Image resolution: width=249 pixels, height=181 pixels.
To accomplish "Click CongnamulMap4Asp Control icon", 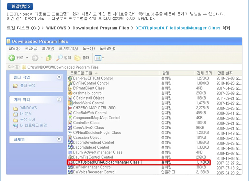I will 70,118.
